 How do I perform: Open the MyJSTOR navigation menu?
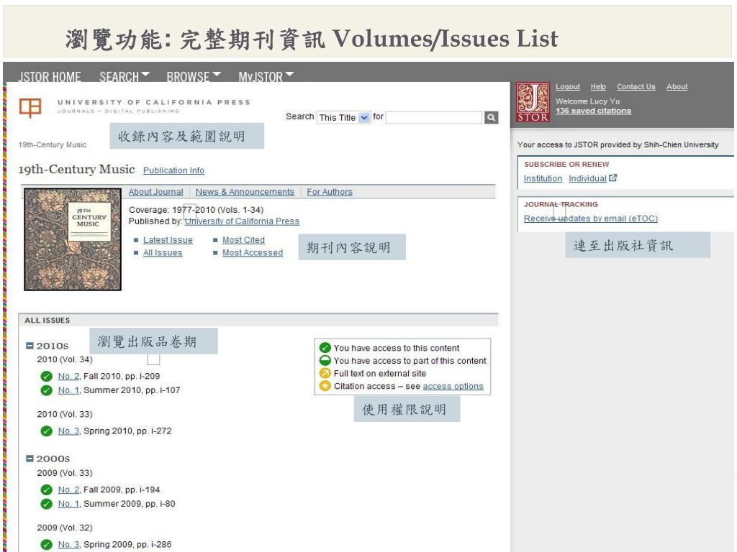click(266, 76)
